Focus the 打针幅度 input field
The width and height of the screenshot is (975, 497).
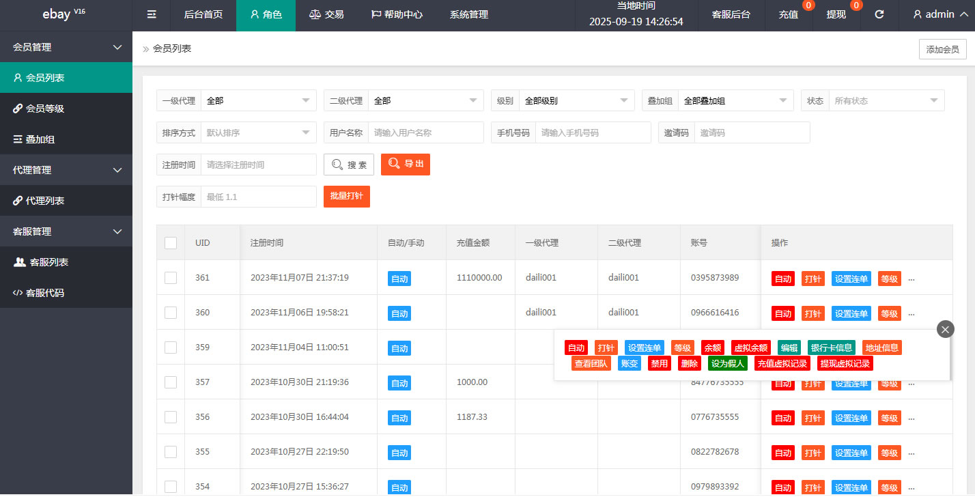click(x=259, y=197)
